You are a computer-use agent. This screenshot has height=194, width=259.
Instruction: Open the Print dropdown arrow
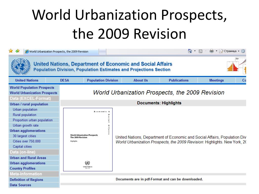(217, 51)
